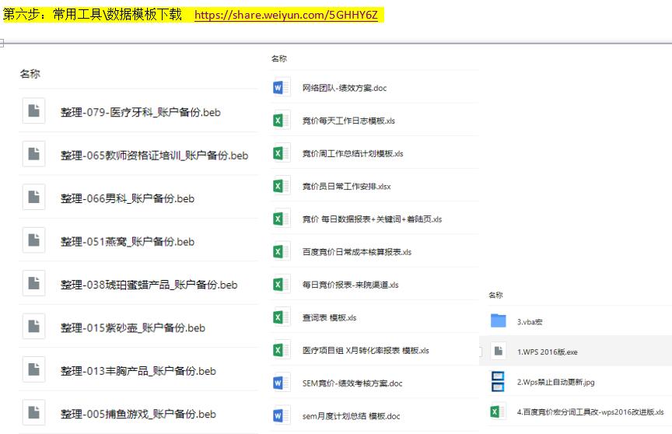Image resolution: width=672 pixels, height=434 pixels.
Task: Select file name 整理-038琥珀蜜蜡产品_账户备份.beb
Action: 149,285
